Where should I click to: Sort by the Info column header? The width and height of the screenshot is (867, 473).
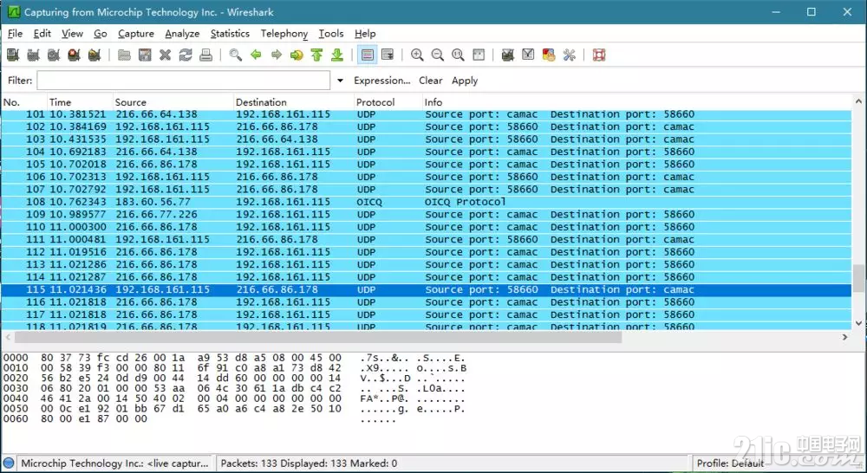pyautogui.click(x=637, y=102)
